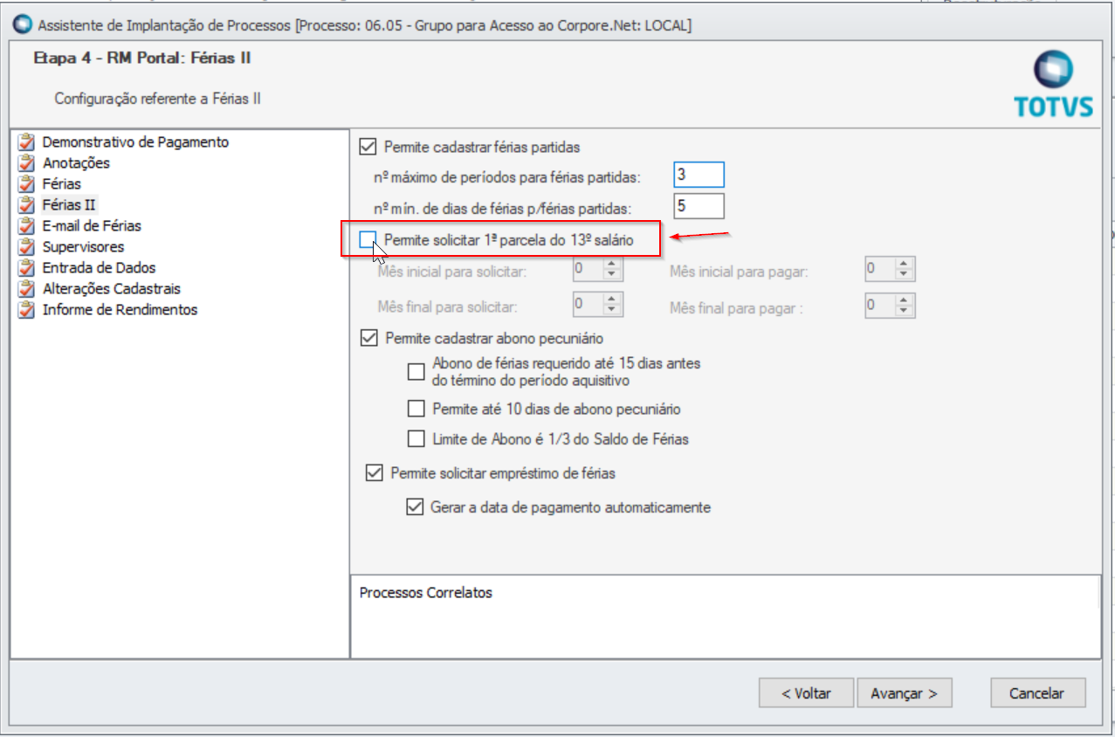Screen dimensions: 1115x737
Task: Select Férias II in the step list
Action: click(x=70, y=205)
